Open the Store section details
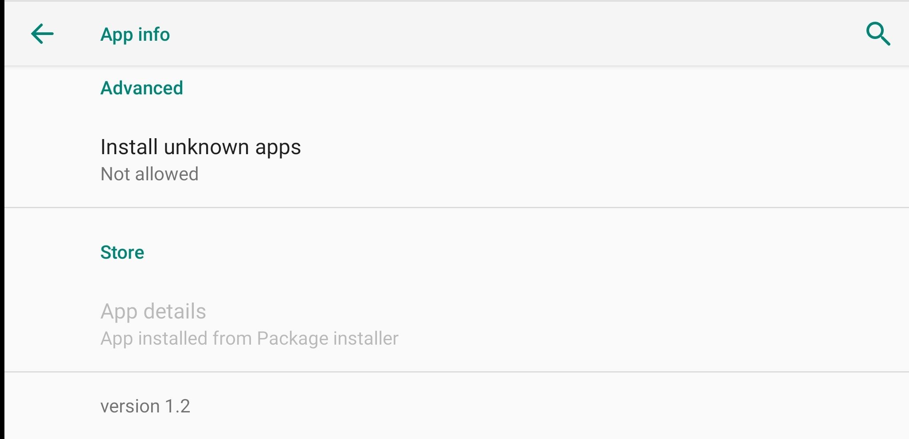Screen dimensions: 909x439 (122, 253)
